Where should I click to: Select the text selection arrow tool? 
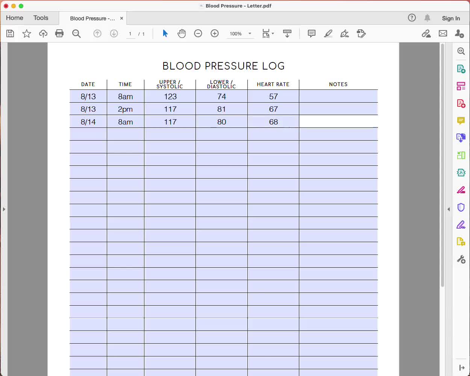165,33
